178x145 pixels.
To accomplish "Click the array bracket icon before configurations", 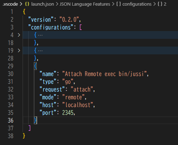I will point(119,4).
